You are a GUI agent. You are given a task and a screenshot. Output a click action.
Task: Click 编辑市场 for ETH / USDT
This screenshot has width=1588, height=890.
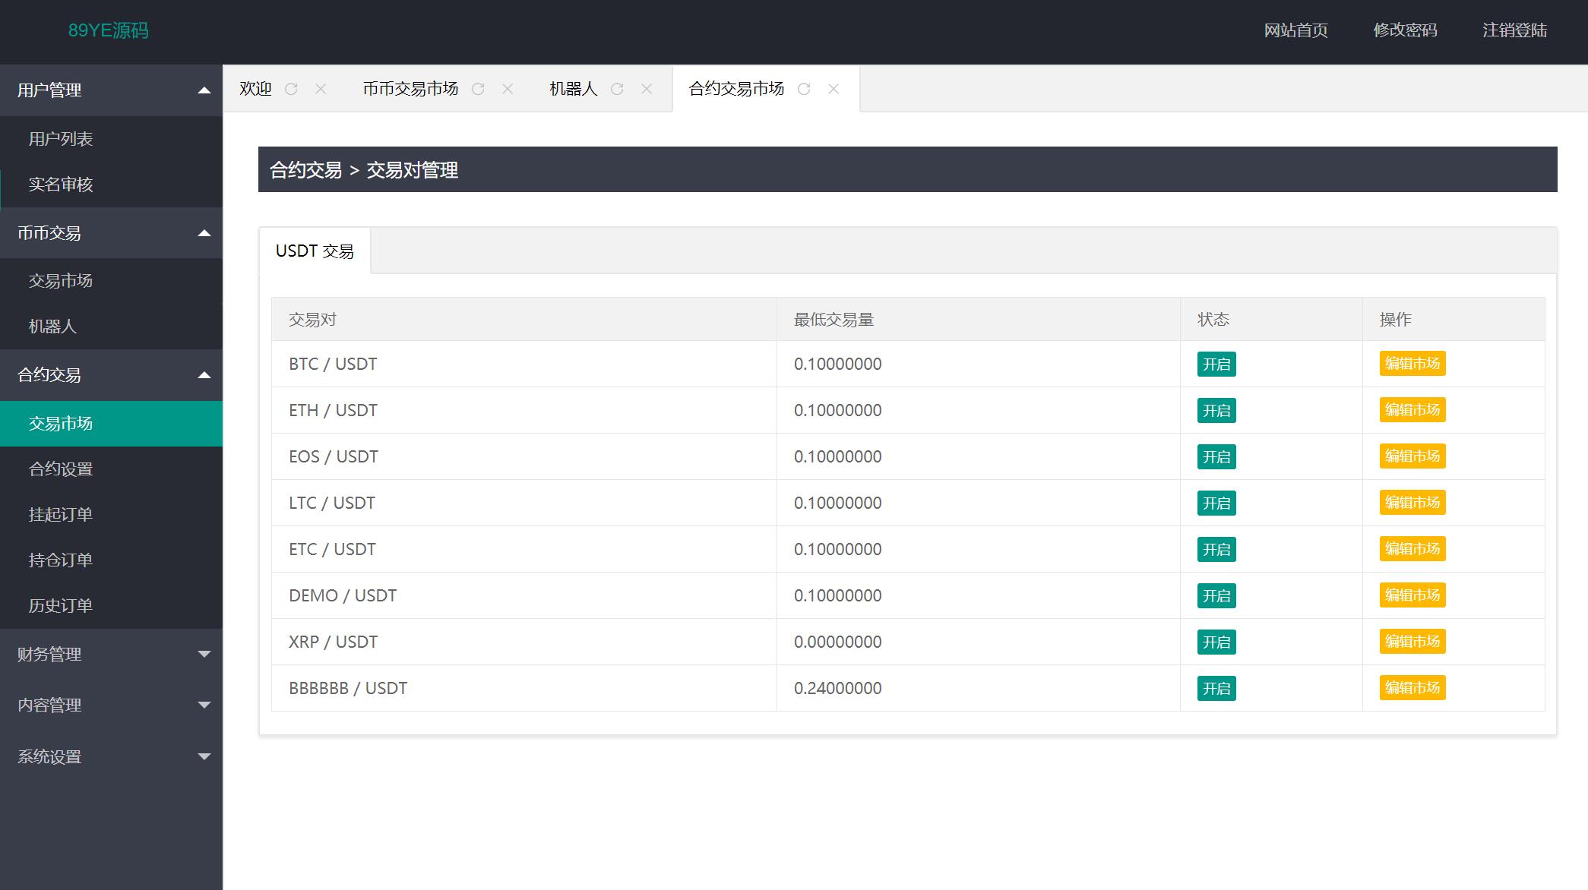click(x=1412, y=410)
